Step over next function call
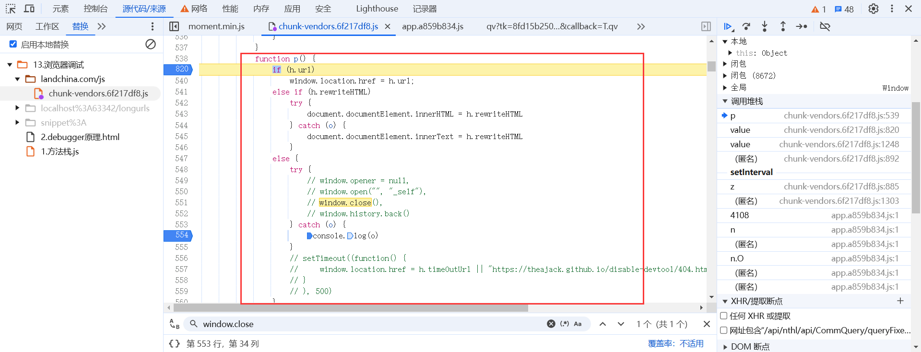Image resolution: width=921 pixels, height=352 pixels. pos(746,26)
